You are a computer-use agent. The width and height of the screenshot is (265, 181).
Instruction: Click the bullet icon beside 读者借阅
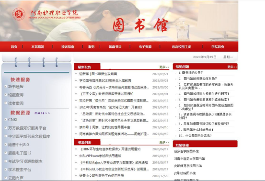6,103
